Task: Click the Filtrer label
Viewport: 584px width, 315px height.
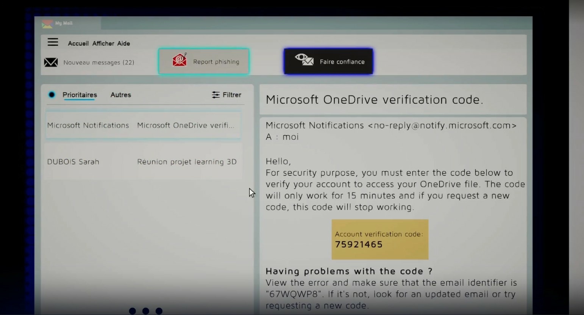Action: (232, 95)
